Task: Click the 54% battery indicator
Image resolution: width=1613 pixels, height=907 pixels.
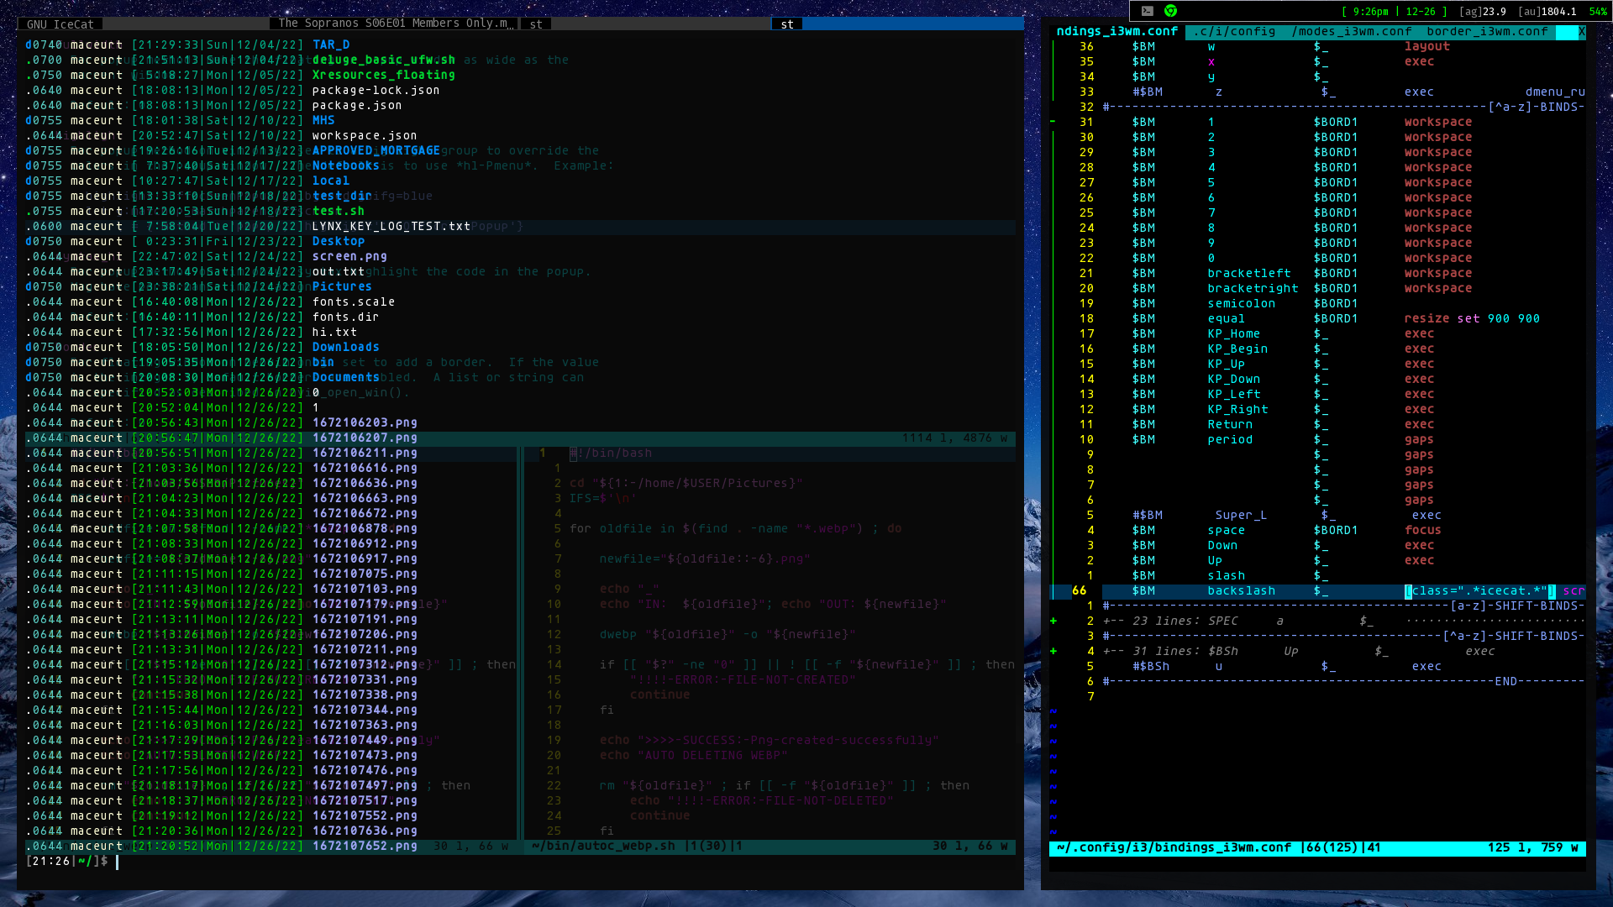Action: click(x=1598, y=12)
